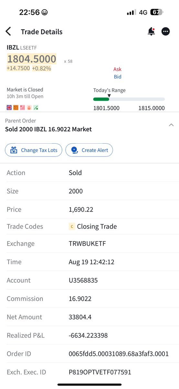Tap the UK flag market icon
The height and width of the screenshot is (389, 179).
9,107
